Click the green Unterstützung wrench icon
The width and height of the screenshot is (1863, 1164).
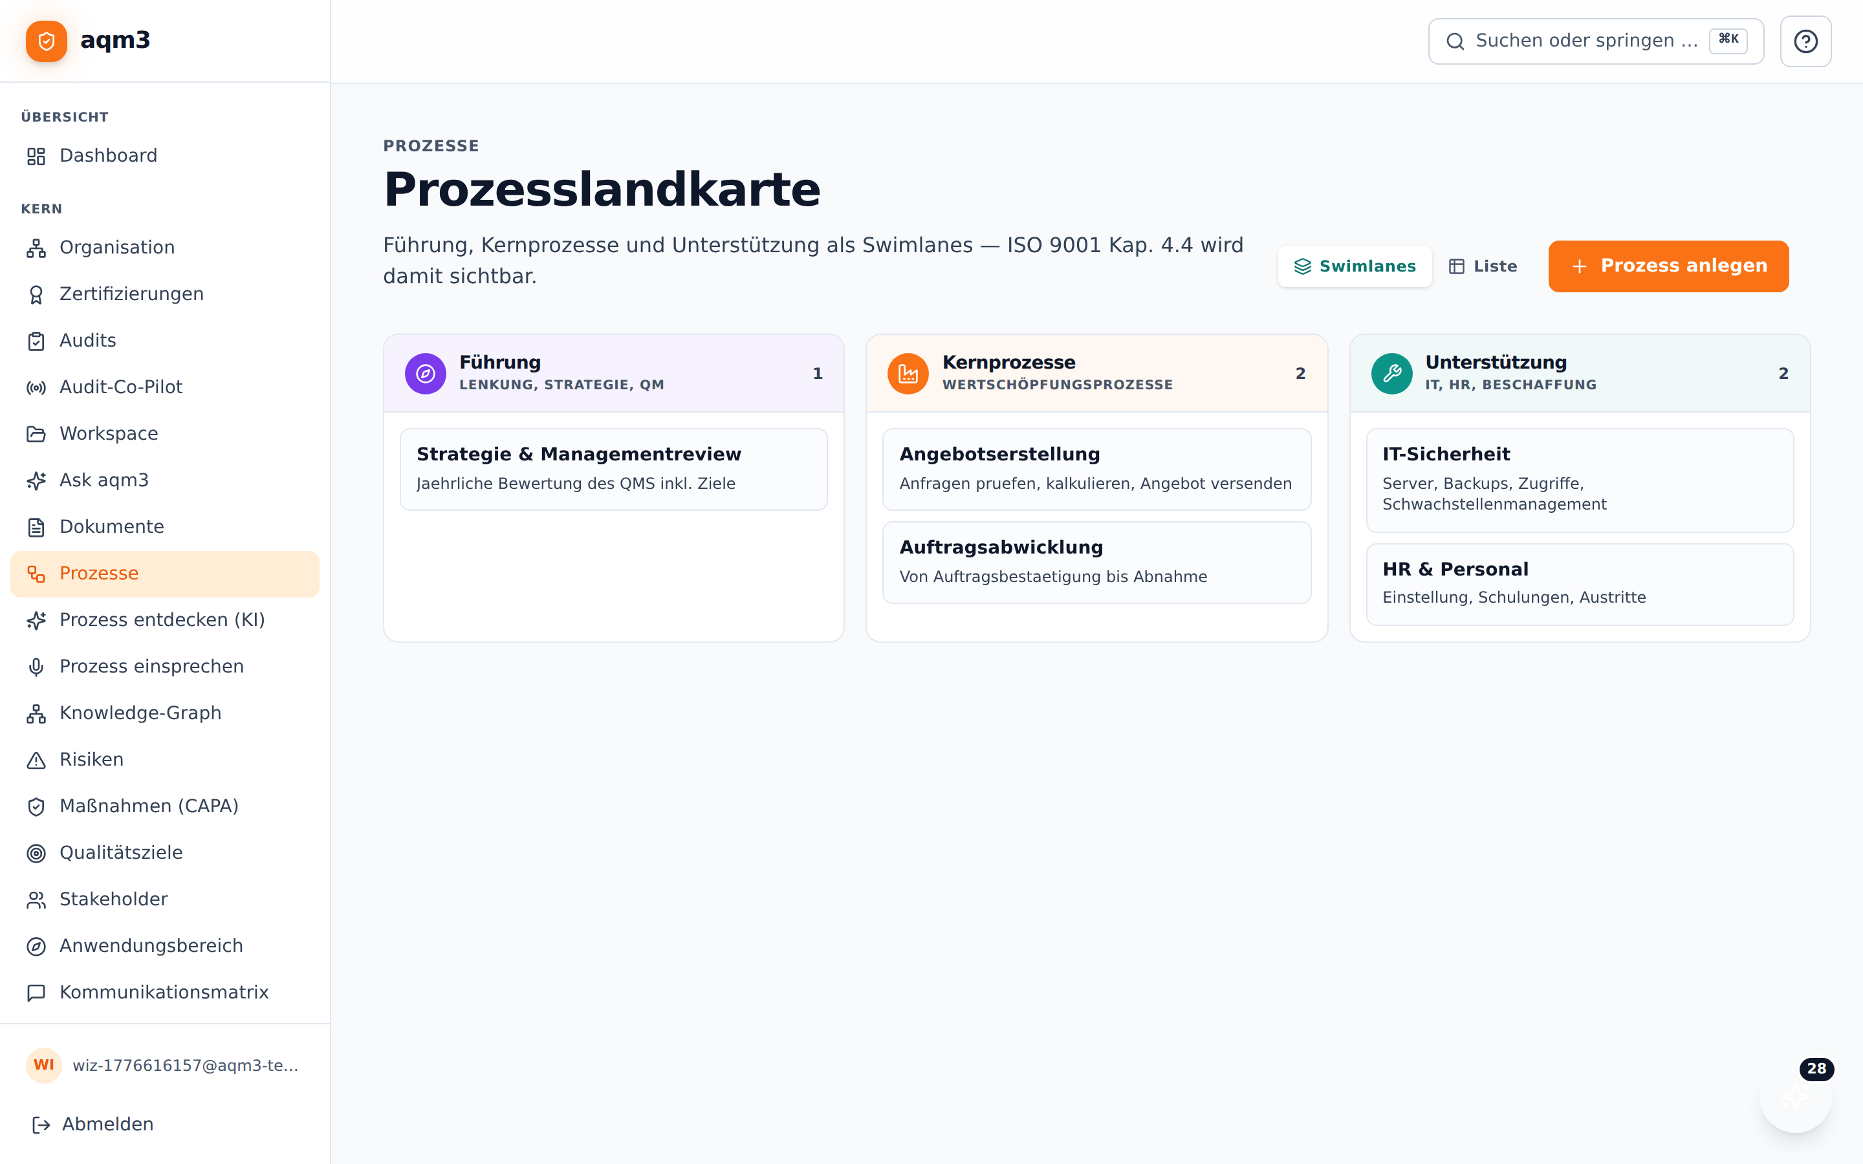pos(1391,373)
